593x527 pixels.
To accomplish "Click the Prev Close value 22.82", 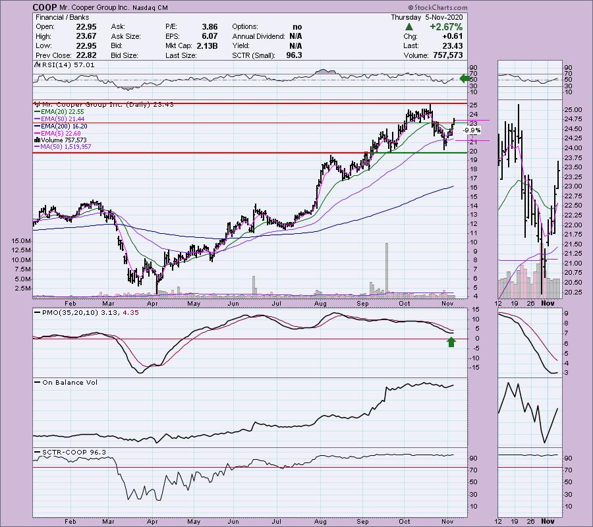I will [x=86, y=55].
